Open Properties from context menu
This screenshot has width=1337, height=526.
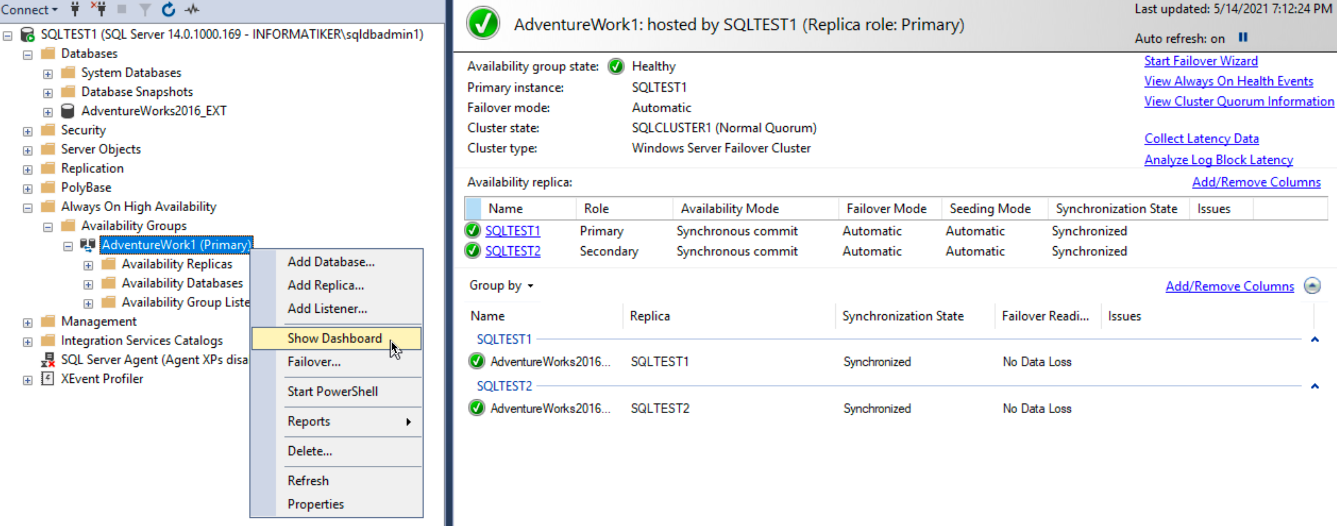(x=336, y=504)
